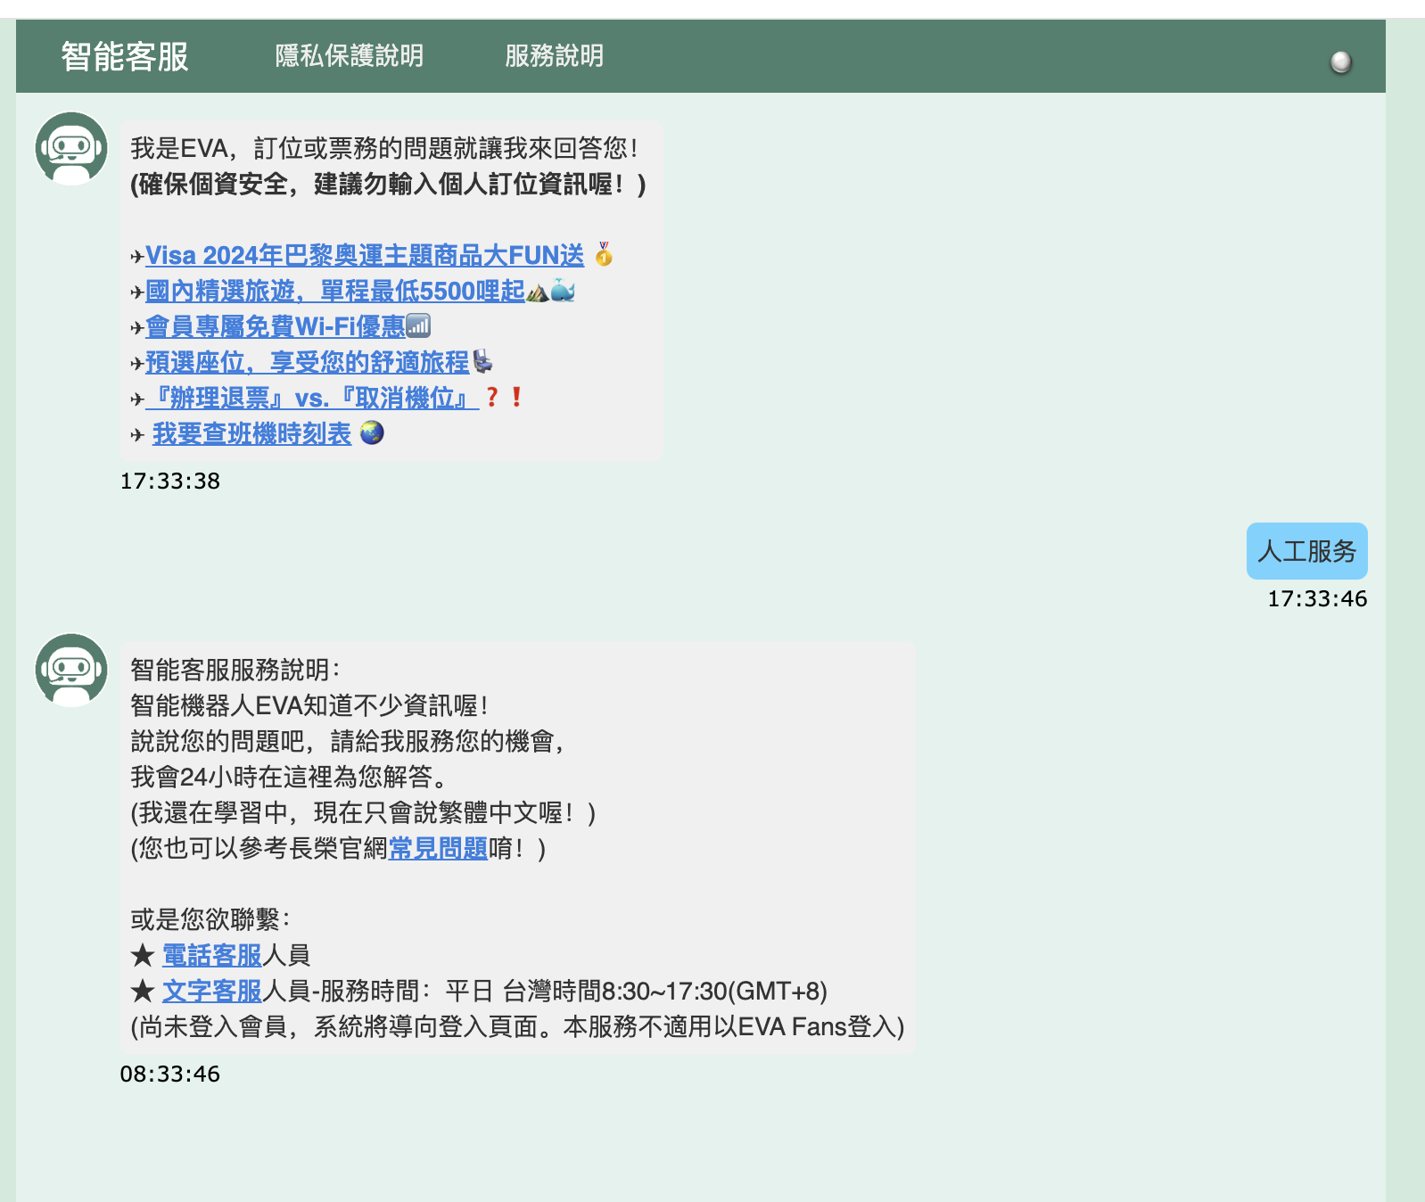Click the seat icon after seat selection link
This screenshot has height=1202, width=1425.
(x=482, y=362)
